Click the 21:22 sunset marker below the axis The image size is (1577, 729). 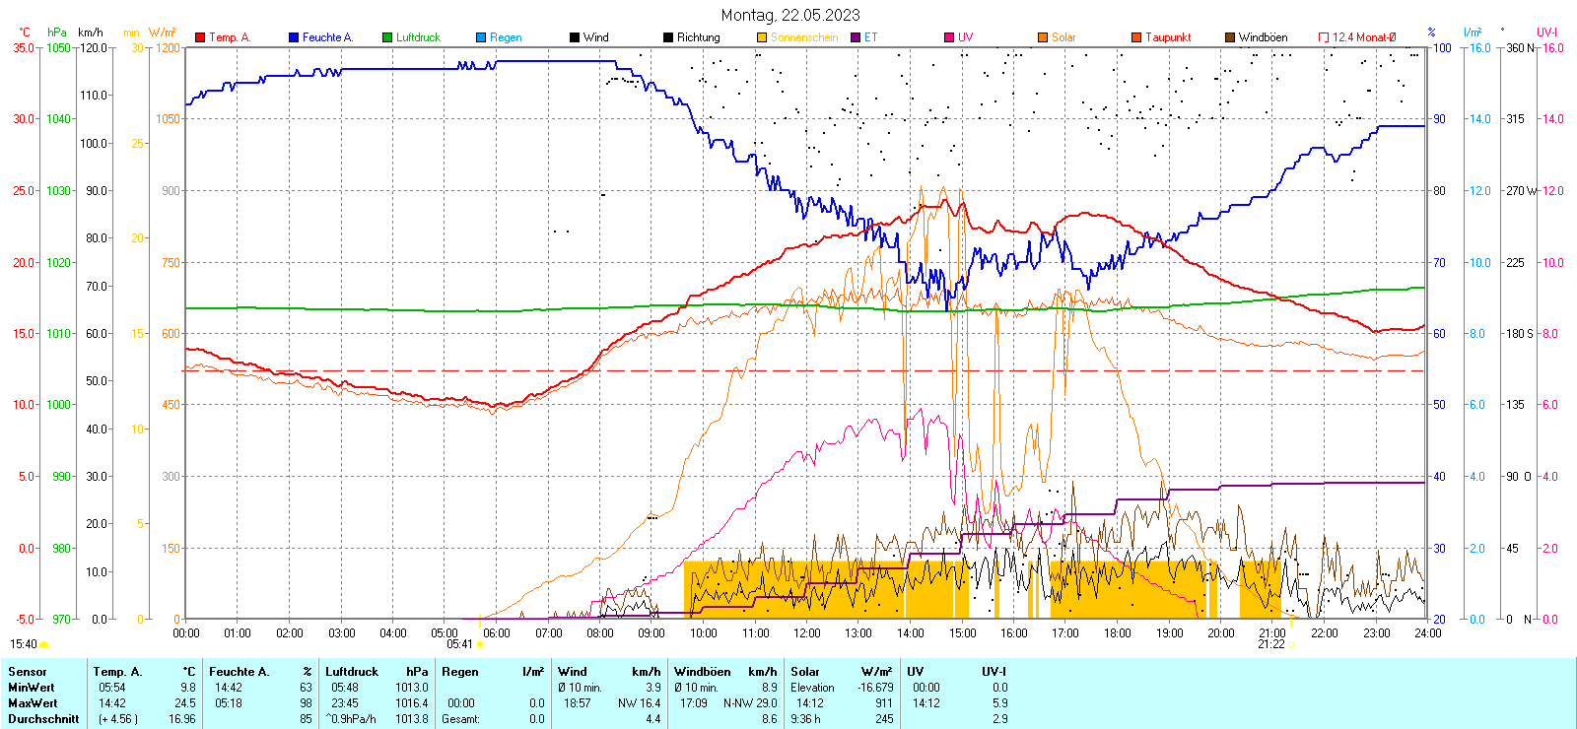[x=1270, y=644]
